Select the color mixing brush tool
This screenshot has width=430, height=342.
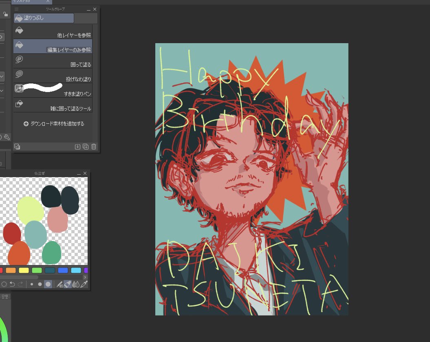click(60, 285)
